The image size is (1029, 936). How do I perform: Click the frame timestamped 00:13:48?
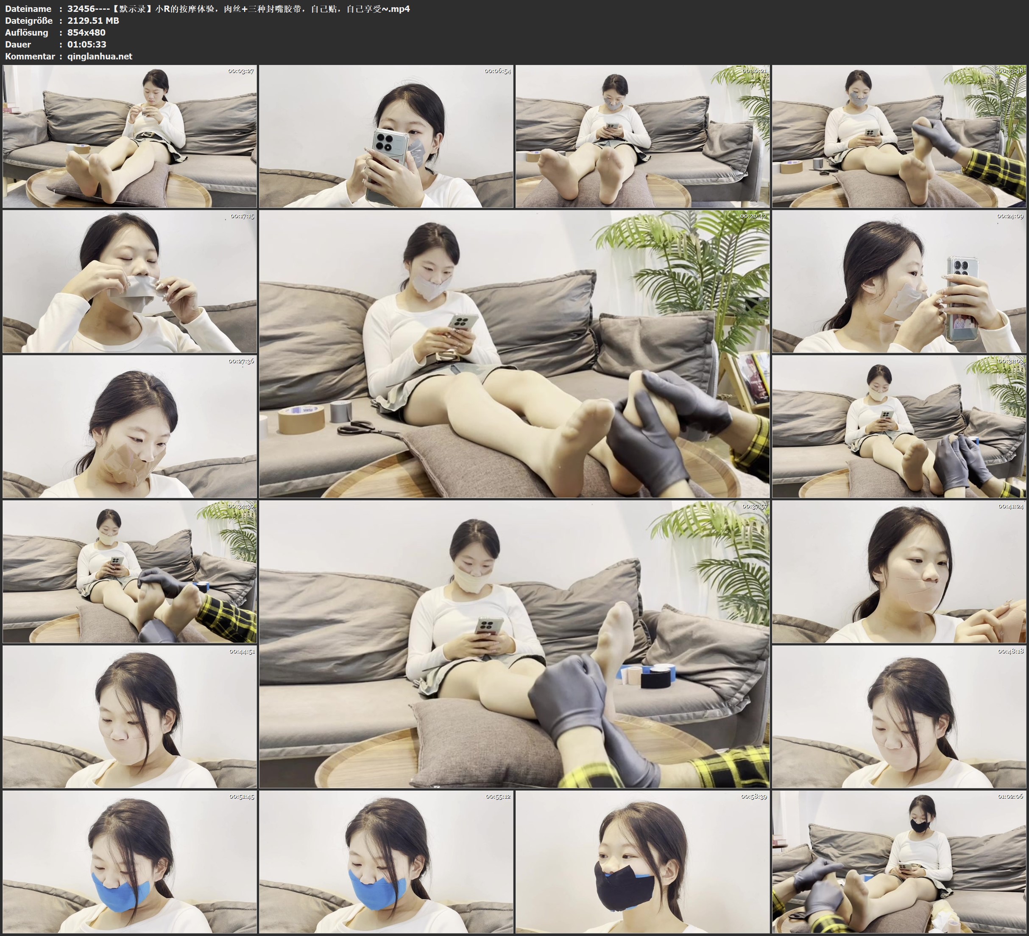pos(899,136)
